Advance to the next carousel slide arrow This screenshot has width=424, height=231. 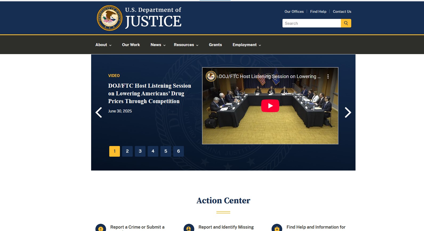pos(348,112)
